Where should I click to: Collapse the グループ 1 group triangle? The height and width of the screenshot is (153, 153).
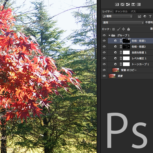pyautogui.click(x=109, y=35)
